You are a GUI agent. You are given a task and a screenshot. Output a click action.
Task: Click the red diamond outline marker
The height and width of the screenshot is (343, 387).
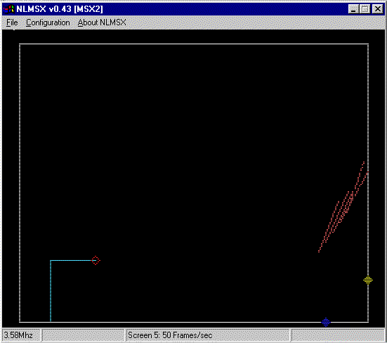point(96,260)
